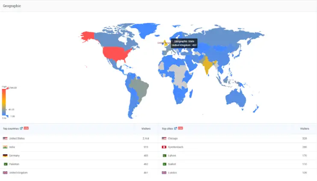Click the visitor count 2,164
The width and height of the screenshot is (317, 181).
(x=146, y=139)
